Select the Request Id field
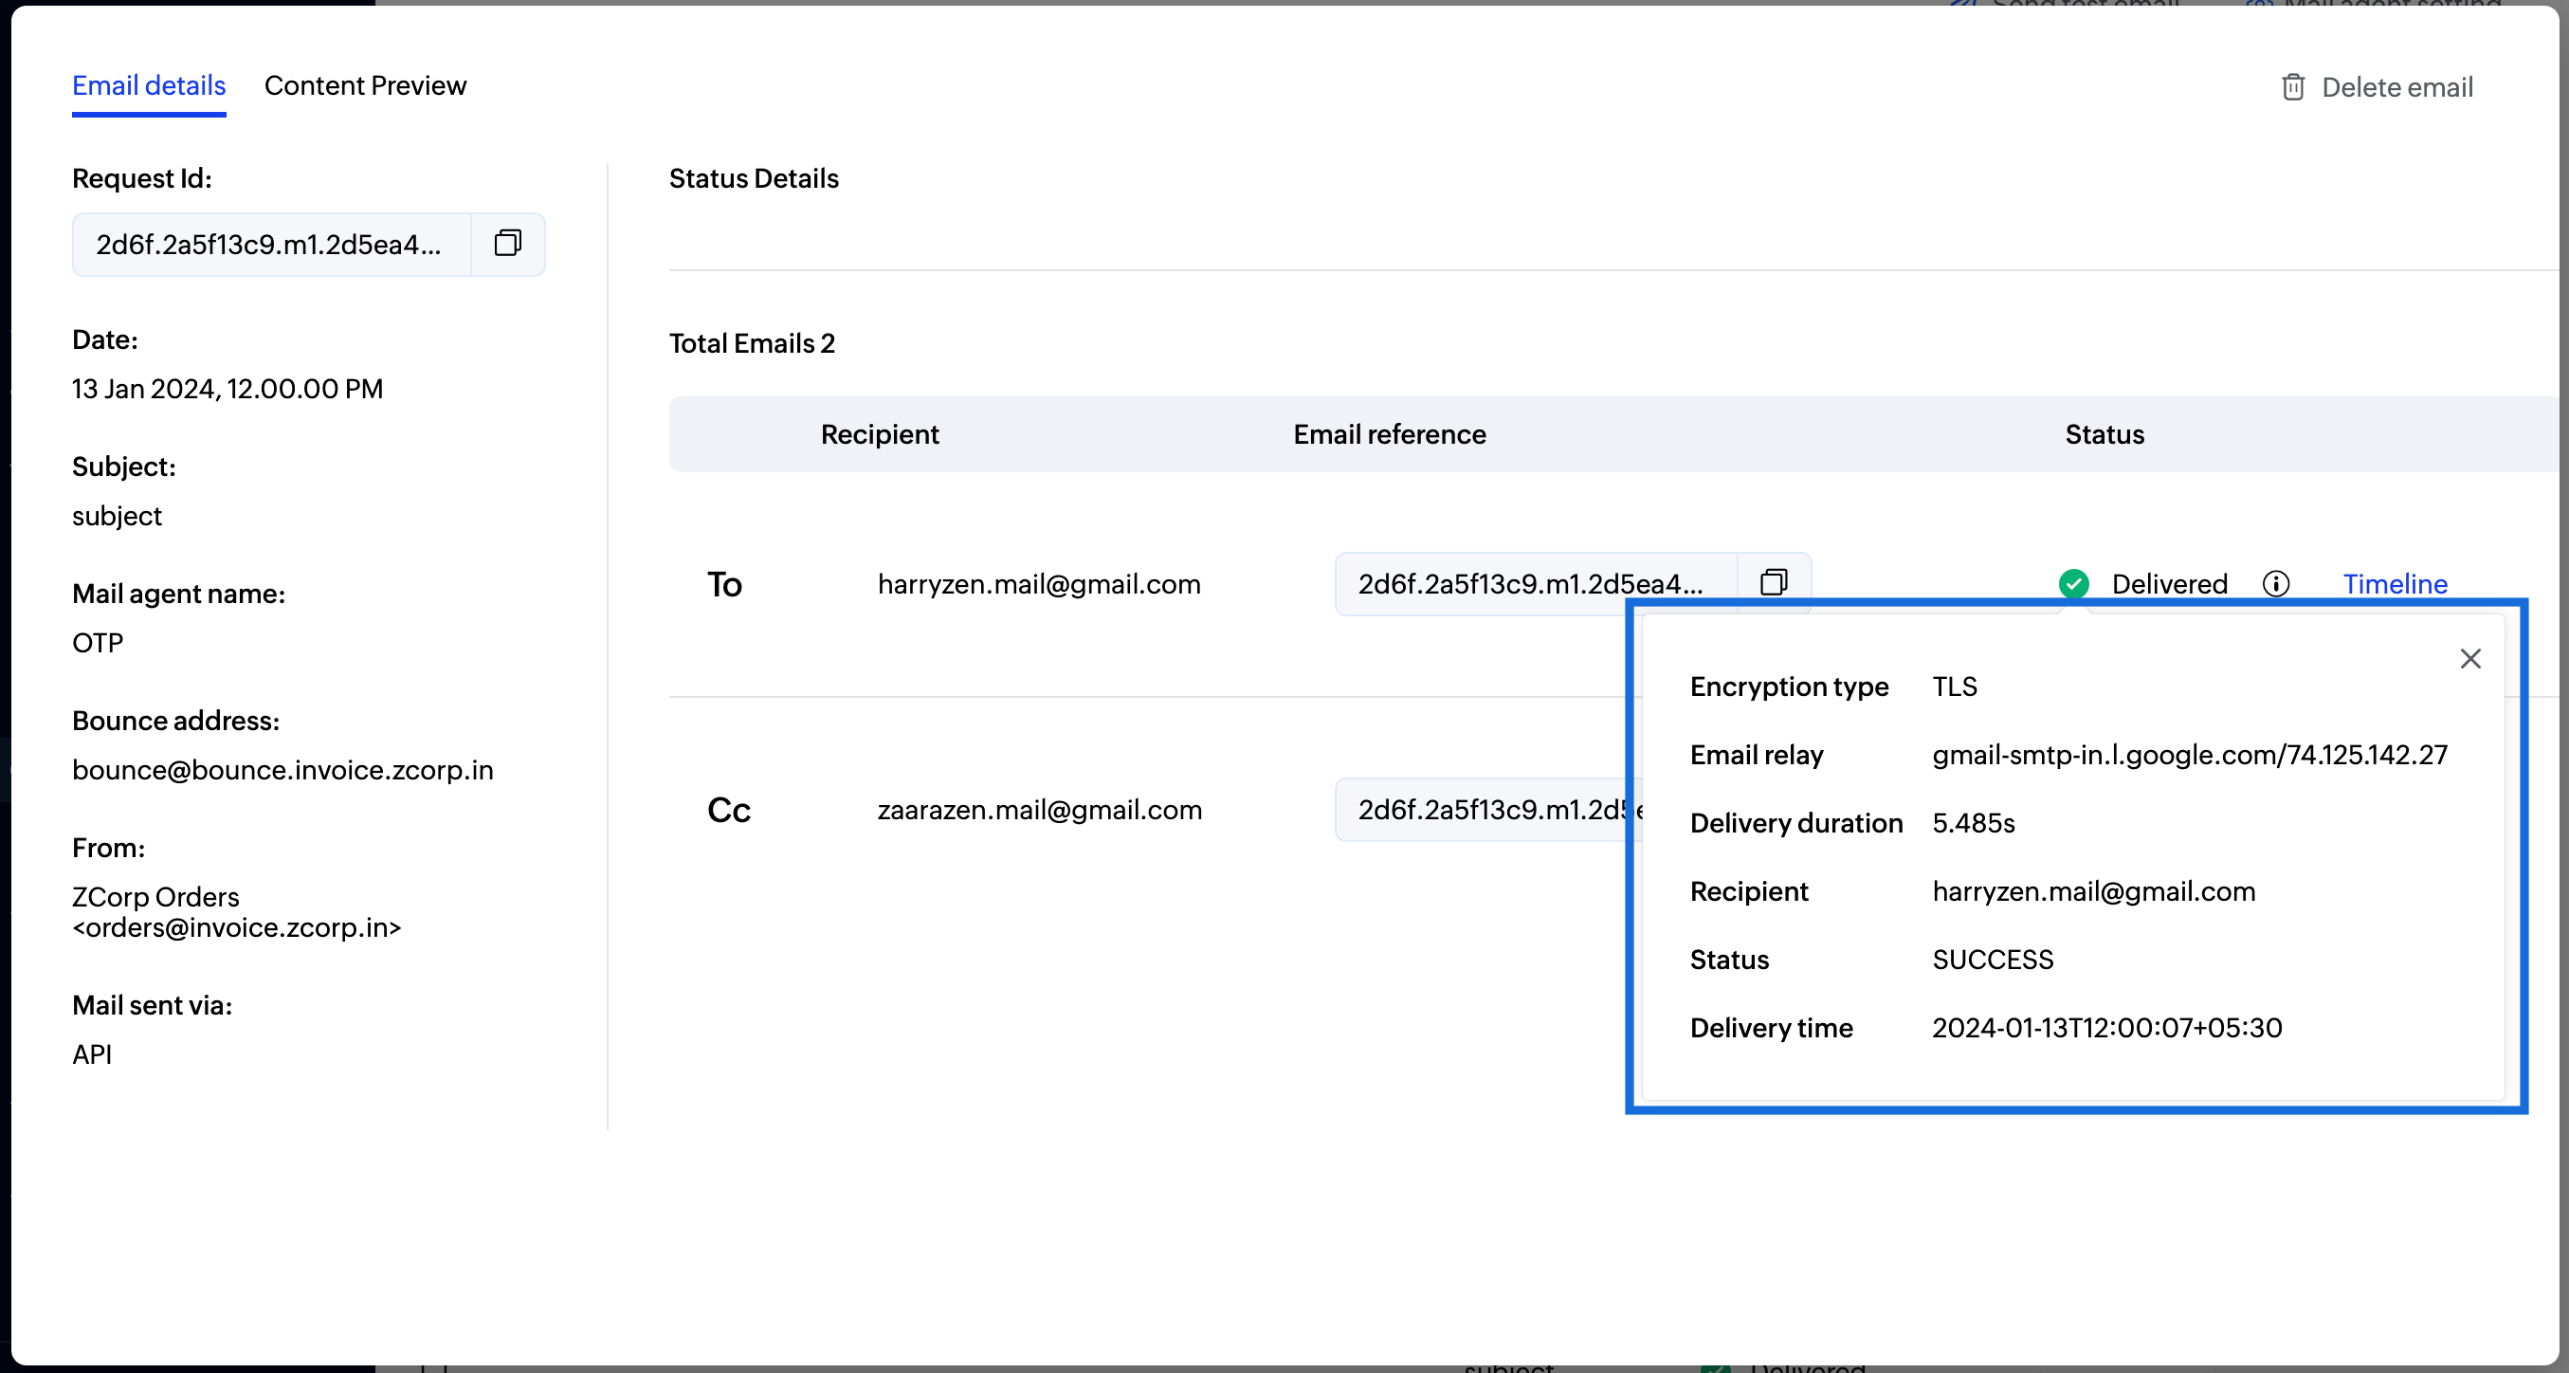The image size is (2569, 1373). (269, 245)
